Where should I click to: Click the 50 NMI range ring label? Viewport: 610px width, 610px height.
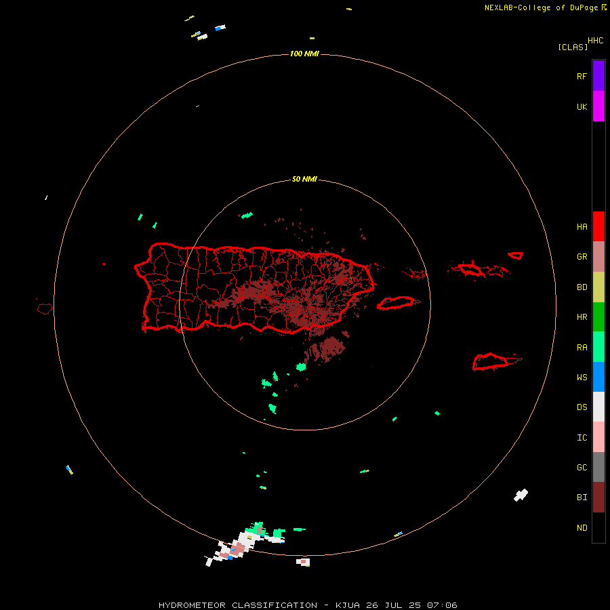(304, 179)
